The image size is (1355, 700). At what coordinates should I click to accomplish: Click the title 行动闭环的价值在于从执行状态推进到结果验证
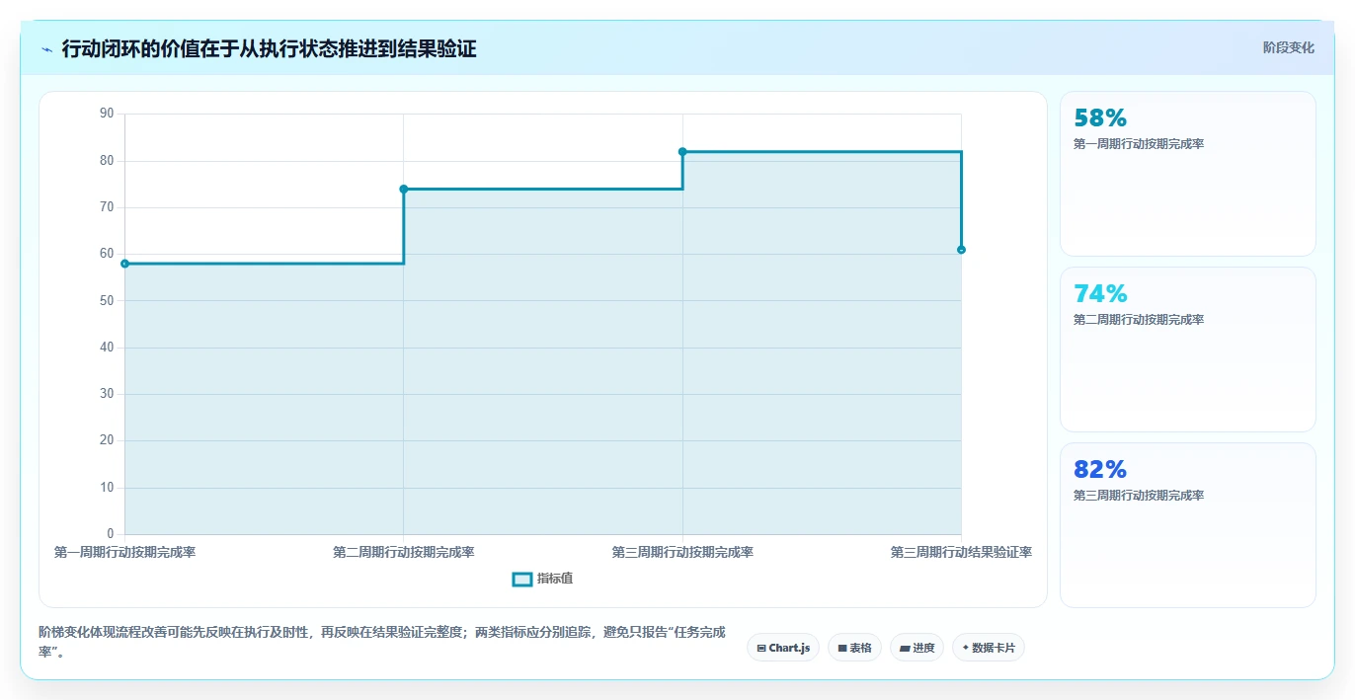click(x=269, y=49)
